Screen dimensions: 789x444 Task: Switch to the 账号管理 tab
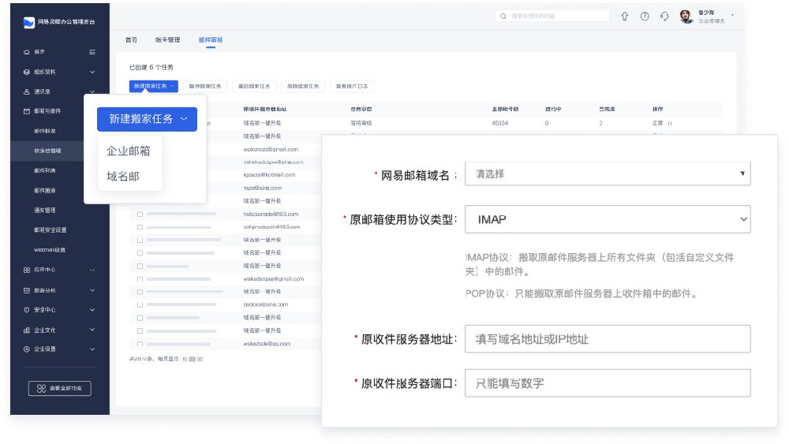coord(167,39)
